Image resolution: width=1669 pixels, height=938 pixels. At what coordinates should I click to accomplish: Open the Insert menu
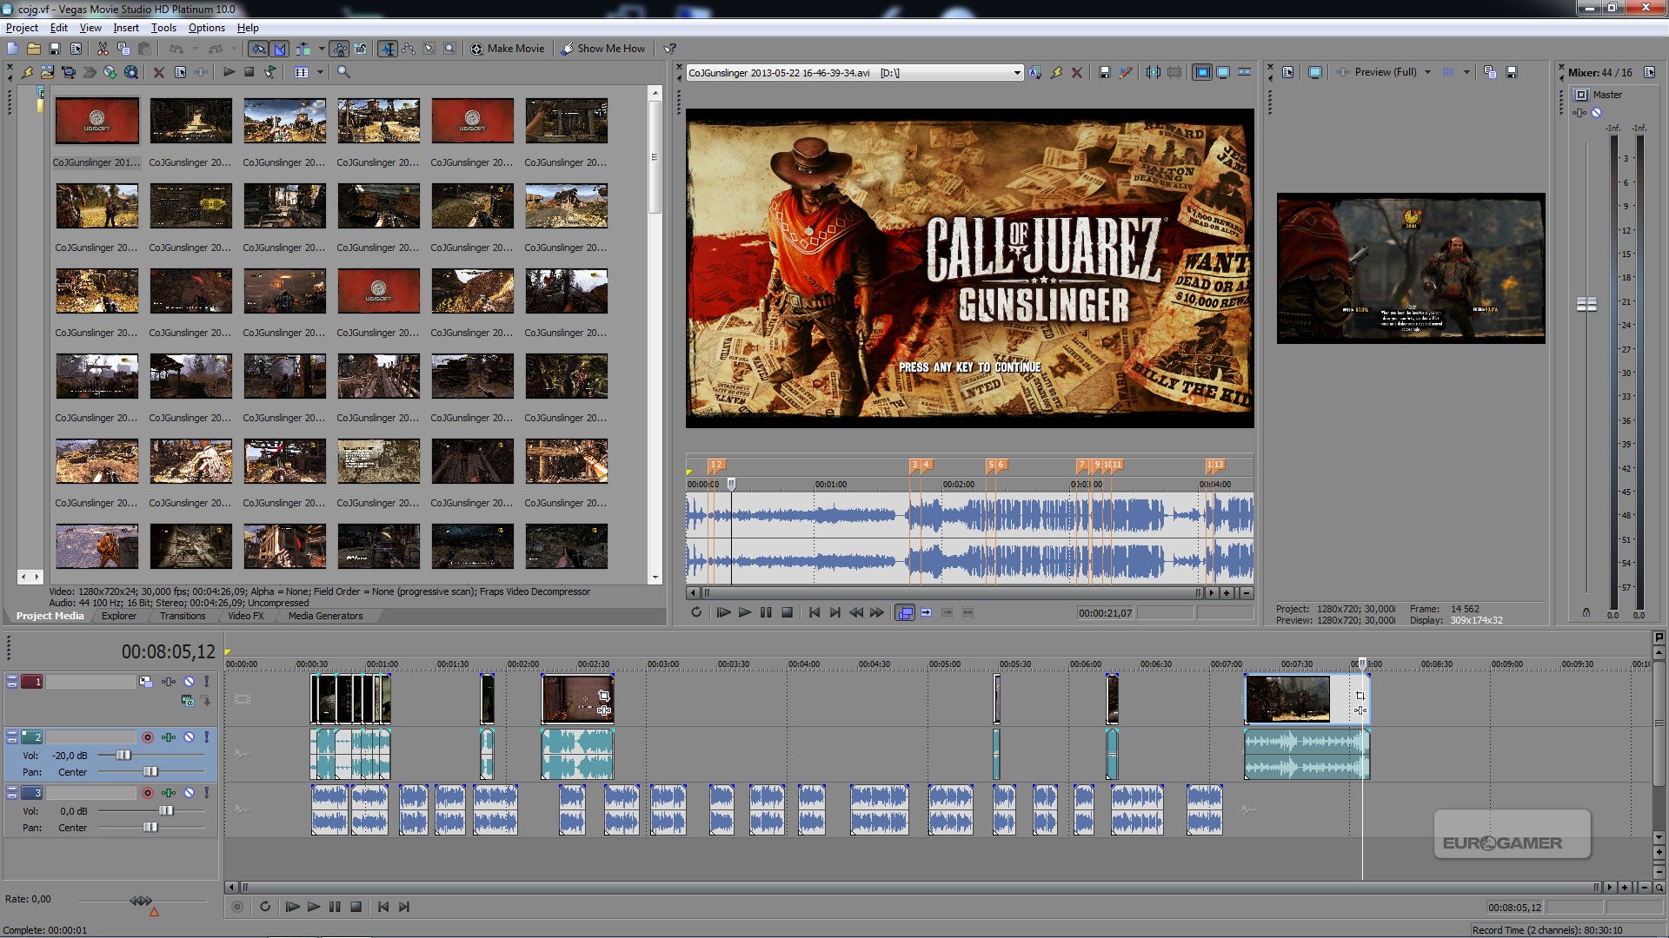[x=126, y=28]
